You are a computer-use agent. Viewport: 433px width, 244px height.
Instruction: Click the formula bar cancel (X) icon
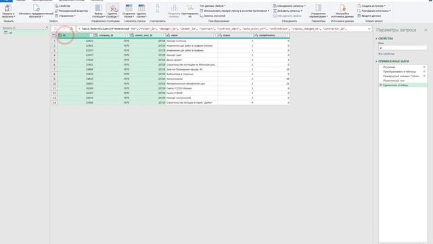[x=55, y=28]
